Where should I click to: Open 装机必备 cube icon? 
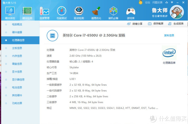(113, 11)
